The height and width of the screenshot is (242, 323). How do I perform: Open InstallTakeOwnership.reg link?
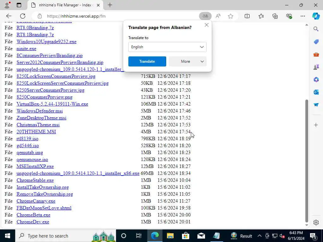coord(43,187)
